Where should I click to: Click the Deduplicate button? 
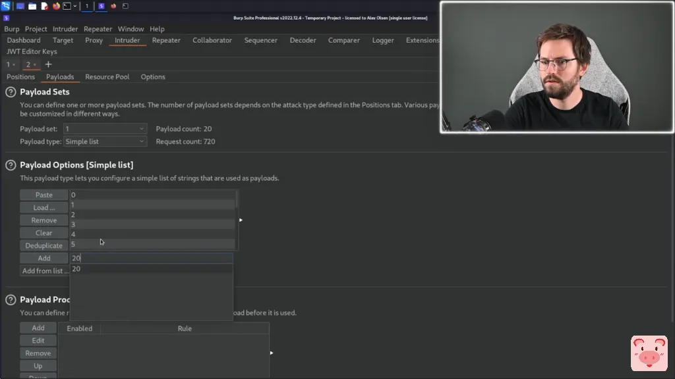[44, 245]
